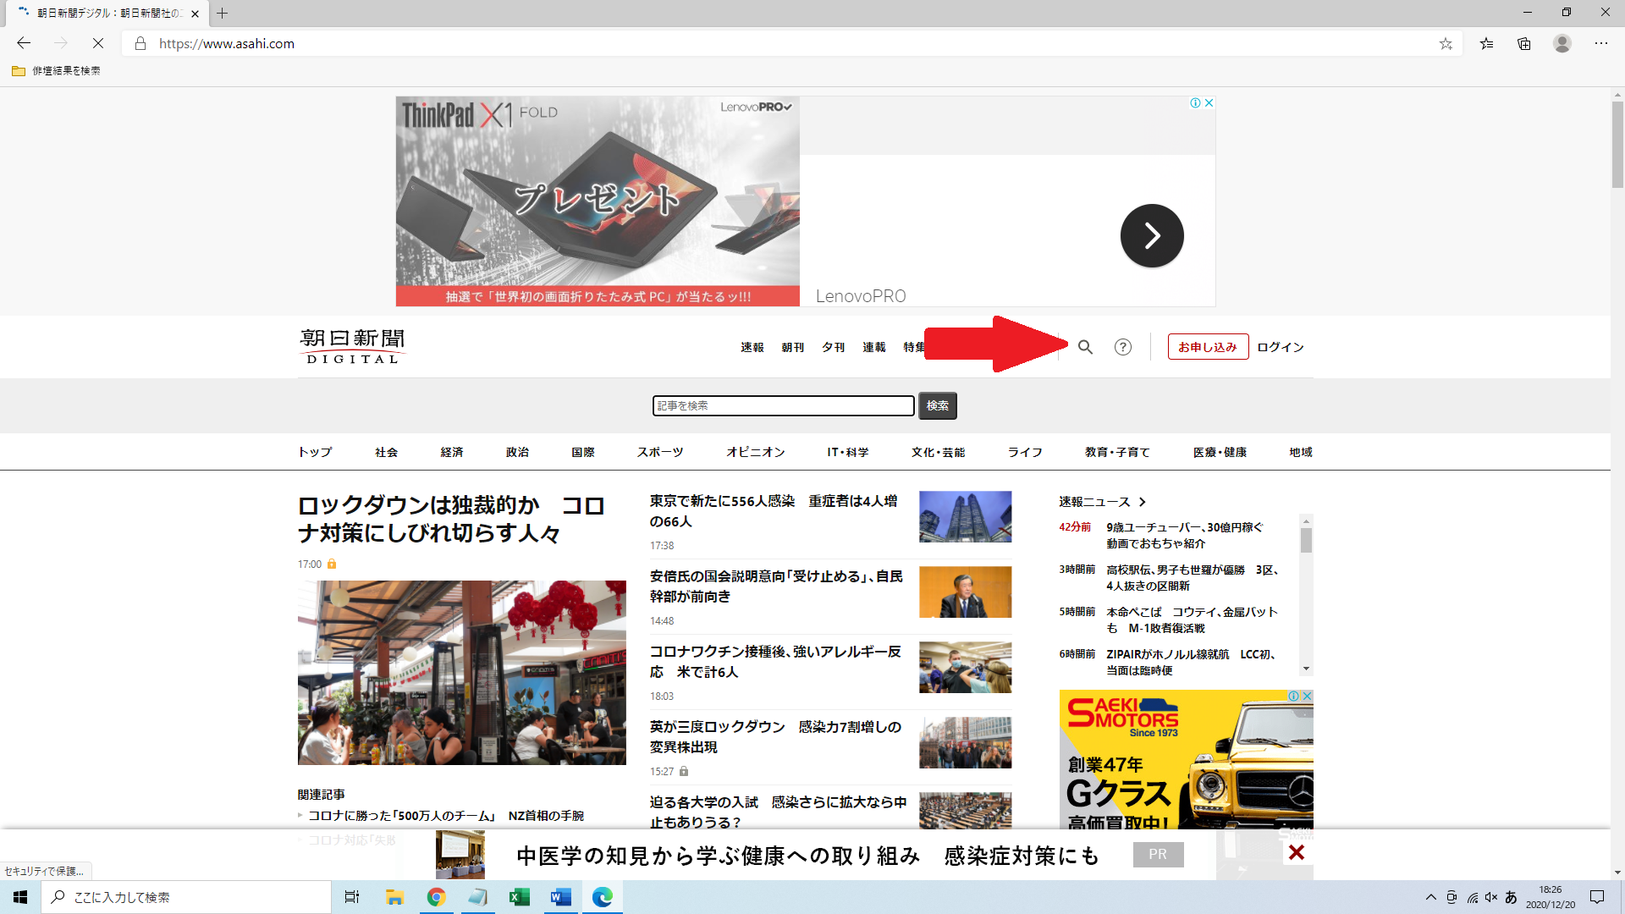Click the magnifying glass search icon
The image size is (1625, 914).
tap(1085, 347)
